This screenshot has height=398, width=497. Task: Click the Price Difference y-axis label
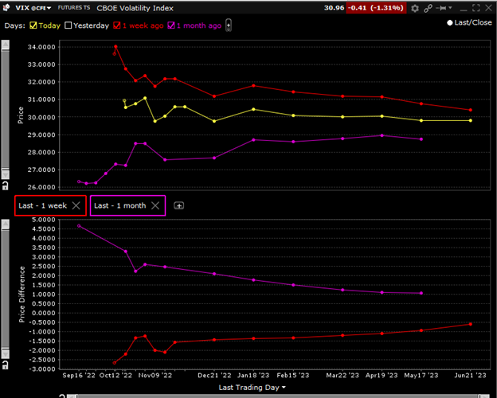point(22,295)
